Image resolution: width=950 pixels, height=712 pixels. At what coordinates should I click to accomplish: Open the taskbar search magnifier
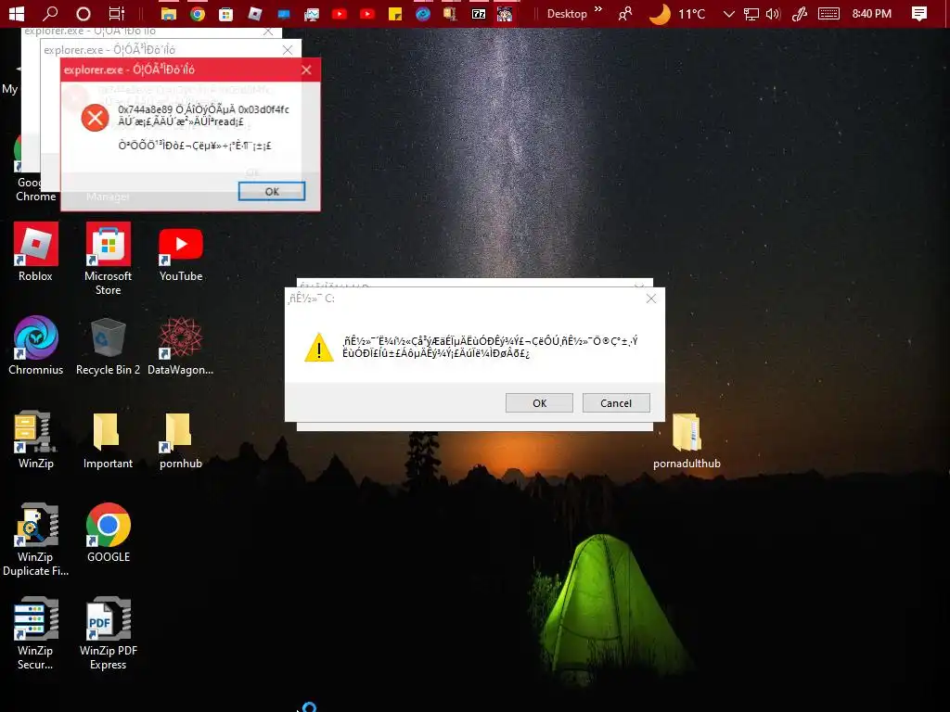(x=50, y=13)
